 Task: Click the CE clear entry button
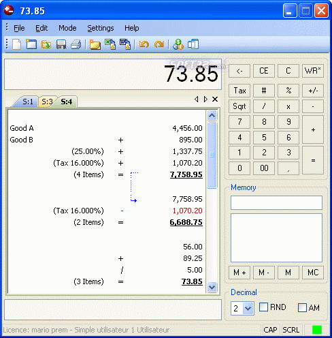[264, 71]
